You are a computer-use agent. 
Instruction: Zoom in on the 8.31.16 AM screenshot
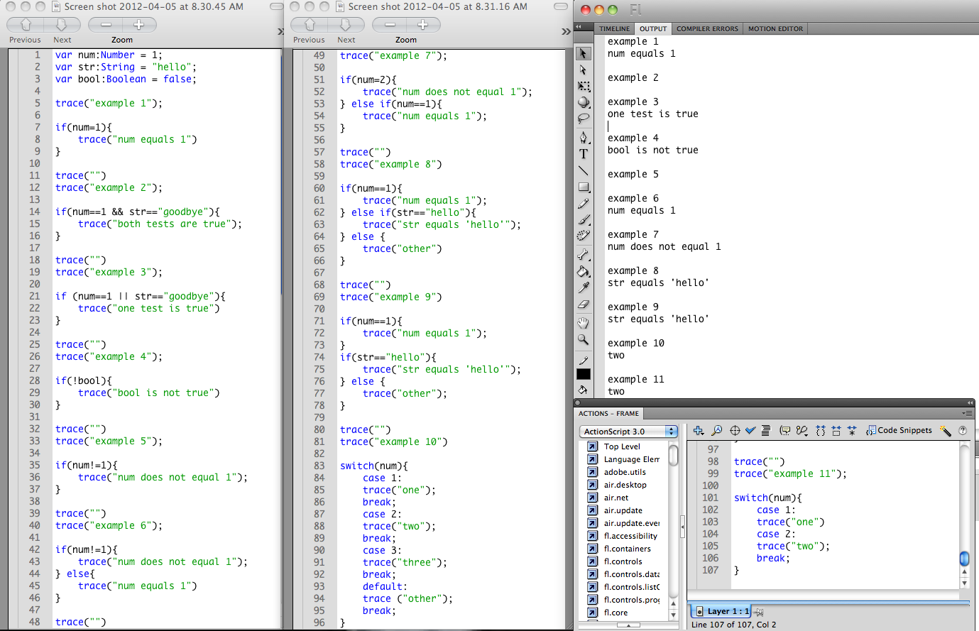pyautogui.click(x=423, y=25)
